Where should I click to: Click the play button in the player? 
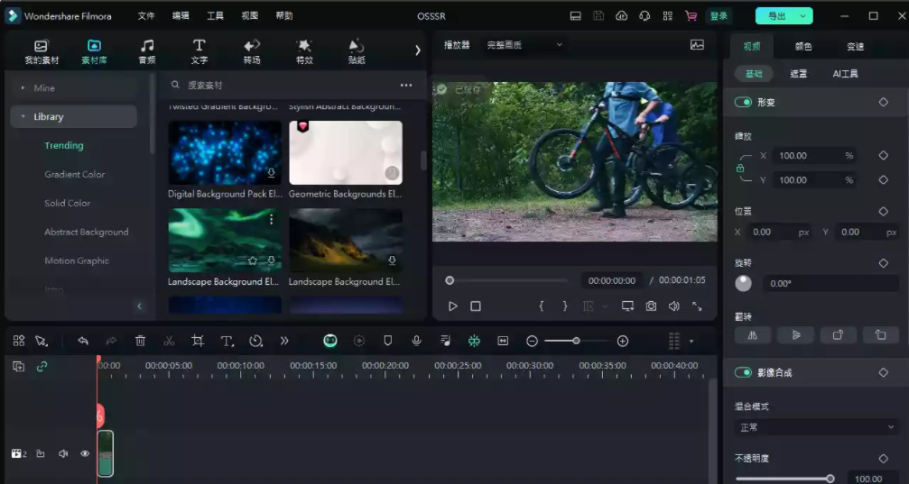pos(453,306)
